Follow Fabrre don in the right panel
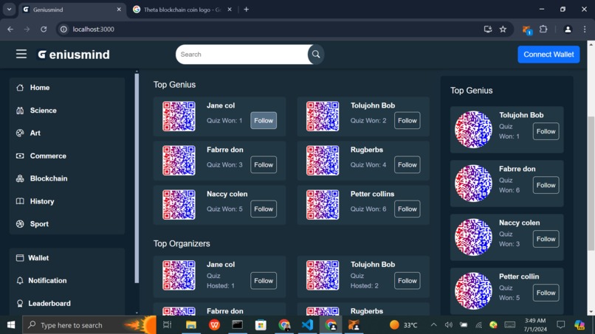This screenshot has height=334, width=595. tap(546, 185)
